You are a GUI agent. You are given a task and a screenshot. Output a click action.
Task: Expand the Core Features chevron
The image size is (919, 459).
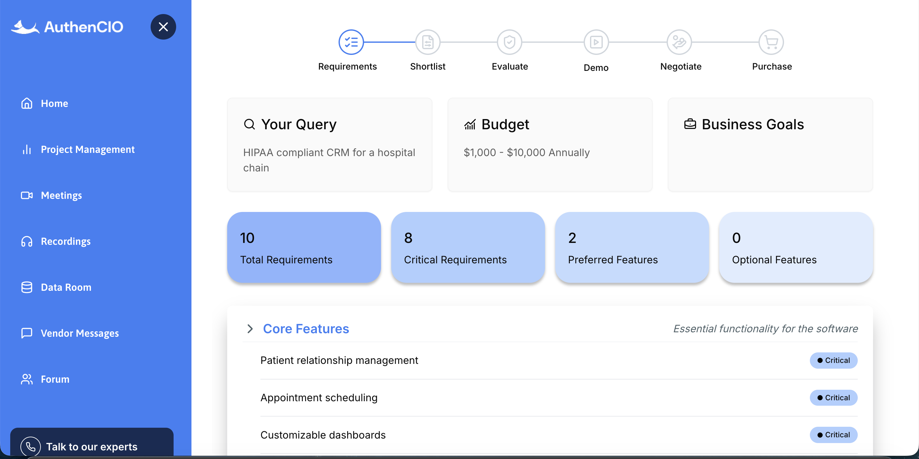[x=250, y=328]
